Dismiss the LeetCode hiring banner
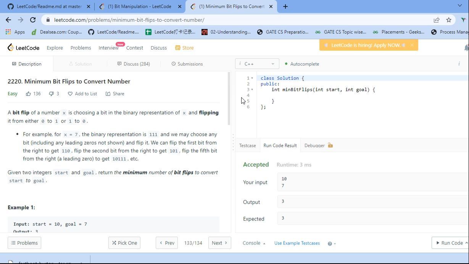 point(412,45)
